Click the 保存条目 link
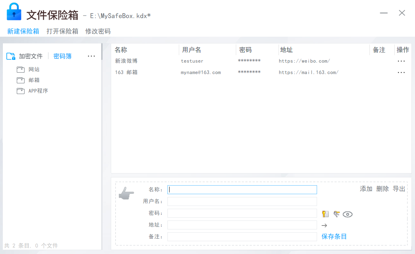The height and width of the screenshot is (254, 415). [334, 237]
